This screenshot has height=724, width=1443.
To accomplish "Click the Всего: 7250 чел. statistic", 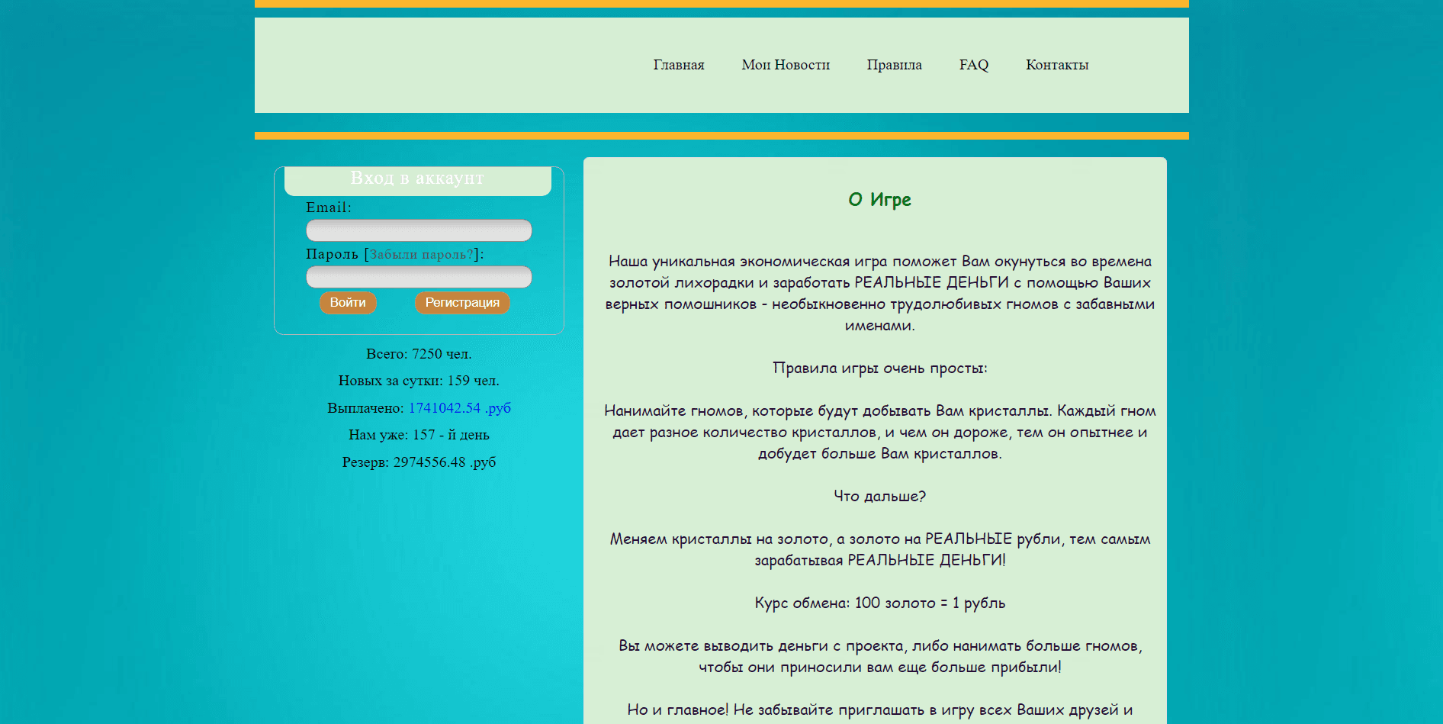I will tap(418, 353).
